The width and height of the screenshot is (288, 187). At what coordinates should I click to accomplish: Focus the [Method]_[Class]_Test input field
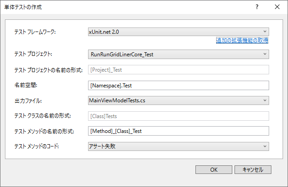(x=178, y=131)
